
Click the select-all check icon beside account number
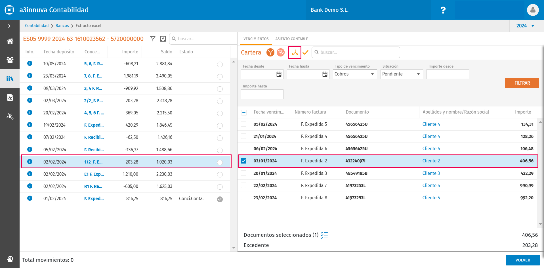pos(163,39)
